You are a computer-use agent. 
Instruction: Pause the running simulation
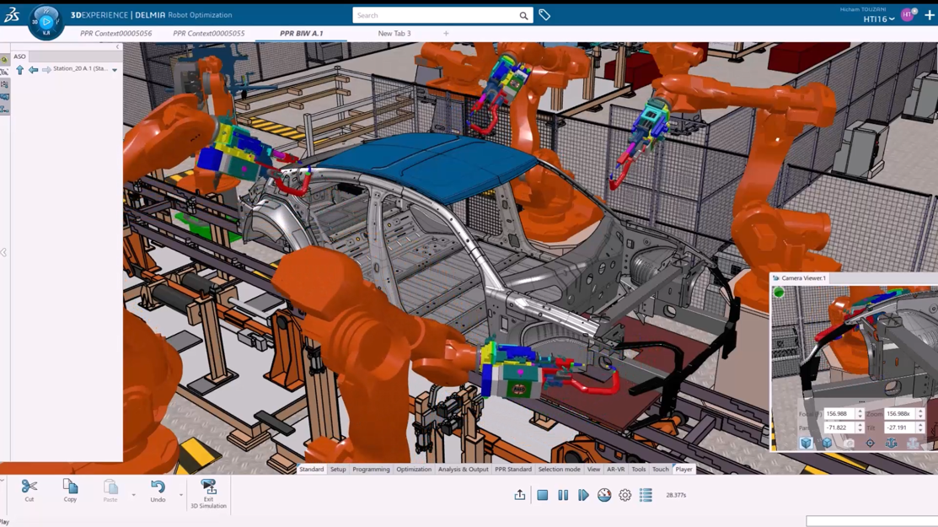click(562, 495)
